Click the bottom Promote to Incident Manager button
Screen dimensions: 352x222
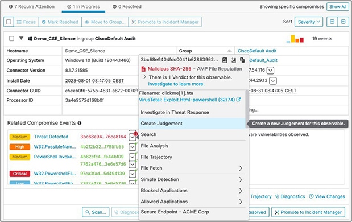click(x=308, y=212)
